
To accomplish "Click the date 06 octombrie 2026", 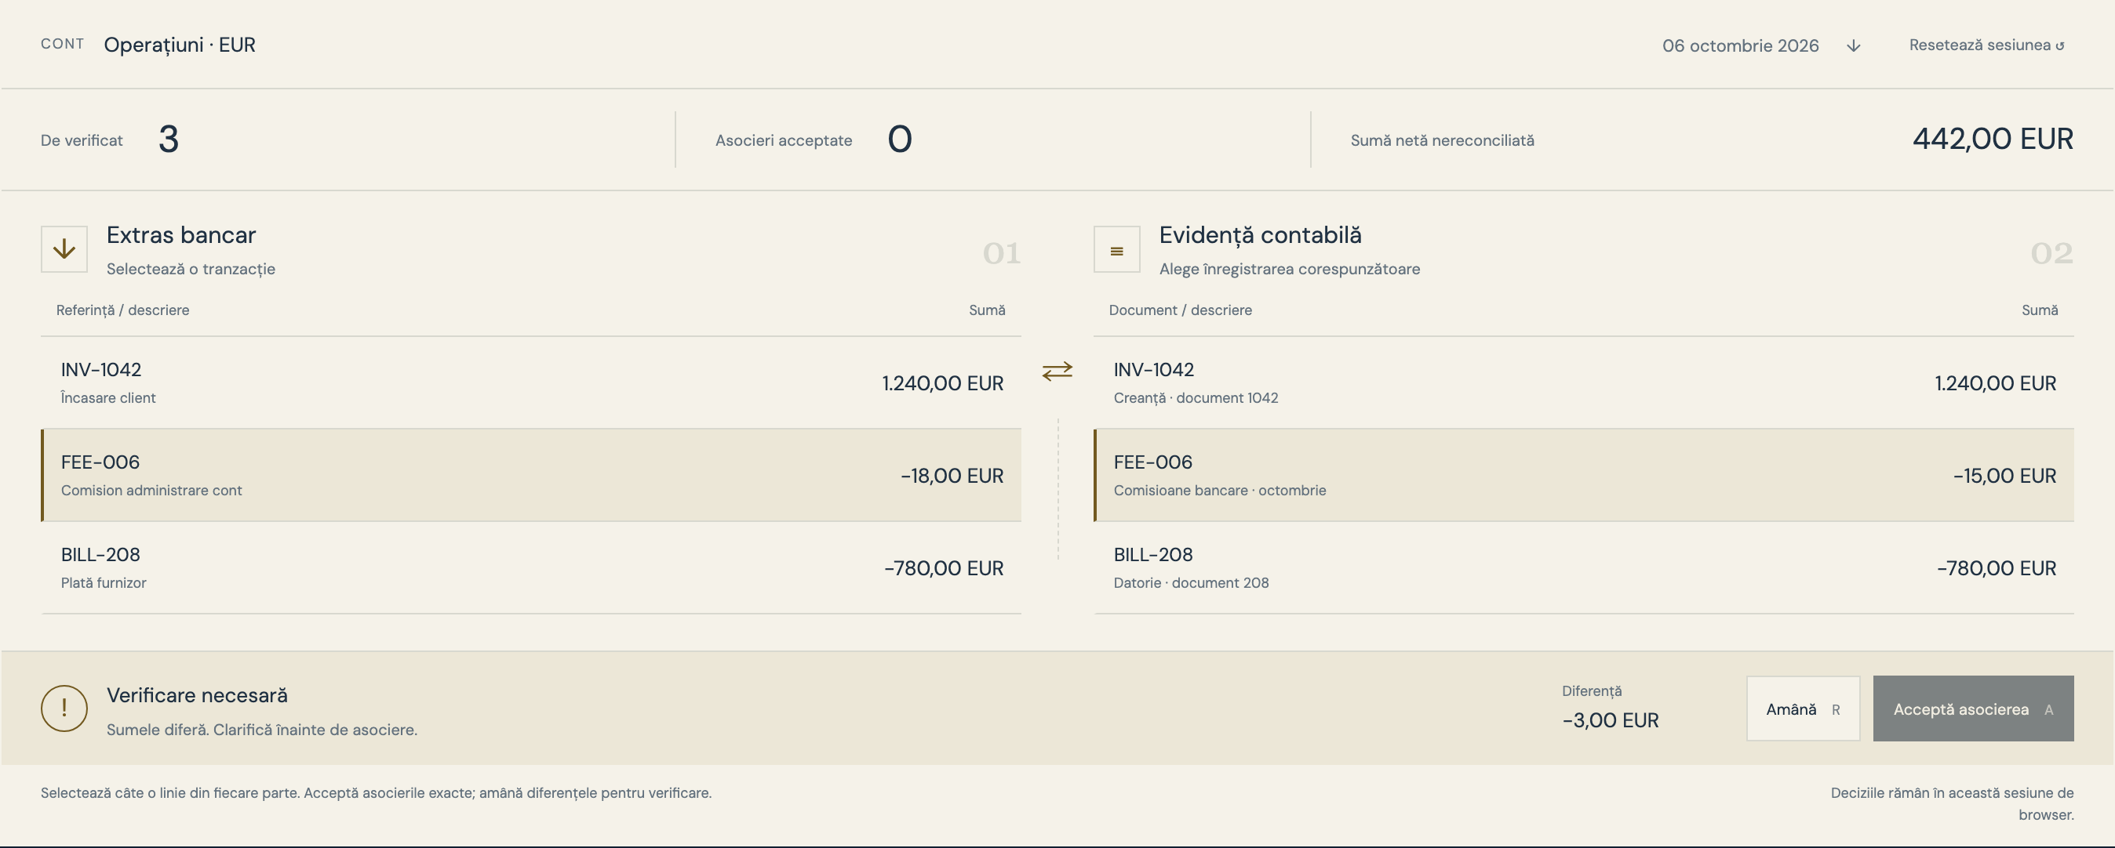I will [1740, 46].
